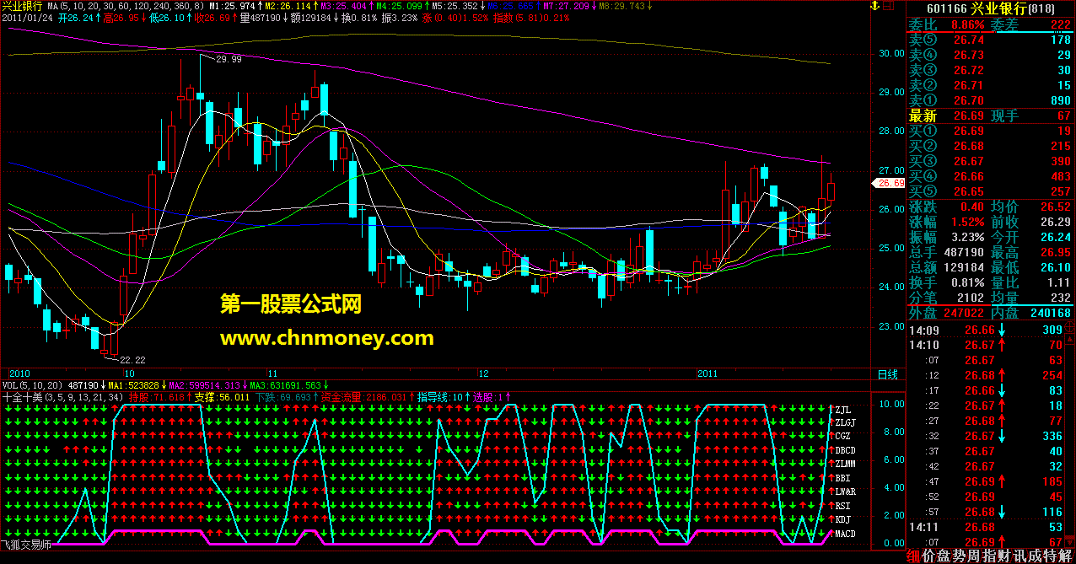Click the 最新 26.69 latest price row

tap(946, 115)
